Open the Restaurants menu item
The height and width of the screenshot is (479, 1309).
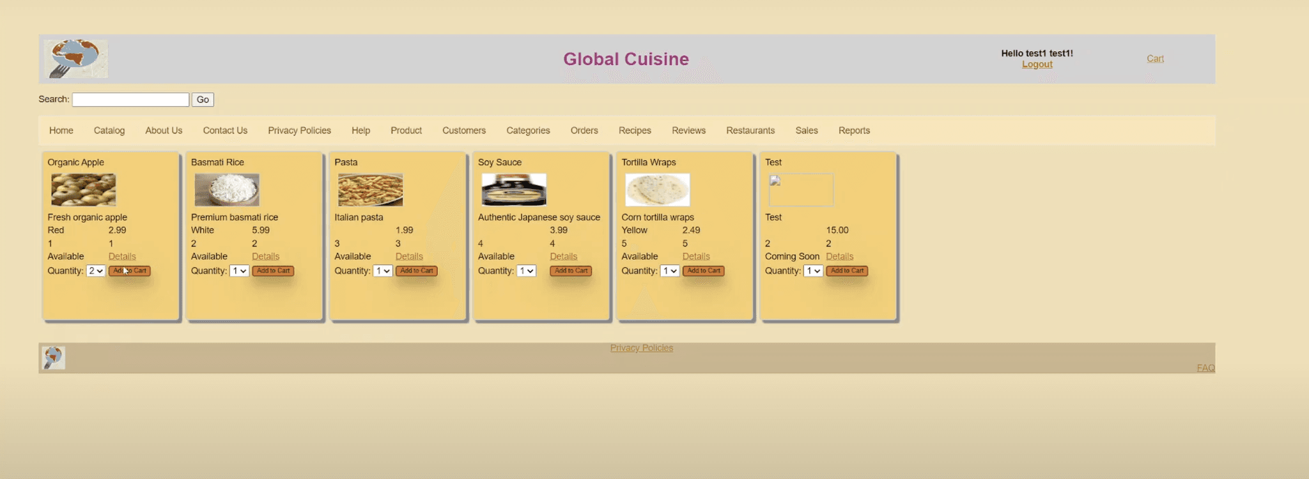pyautogui.click(x=750, y=130)
